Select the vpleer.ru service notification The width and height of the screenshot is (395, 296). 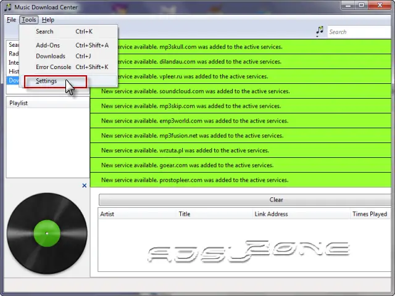tap(241, 76)
